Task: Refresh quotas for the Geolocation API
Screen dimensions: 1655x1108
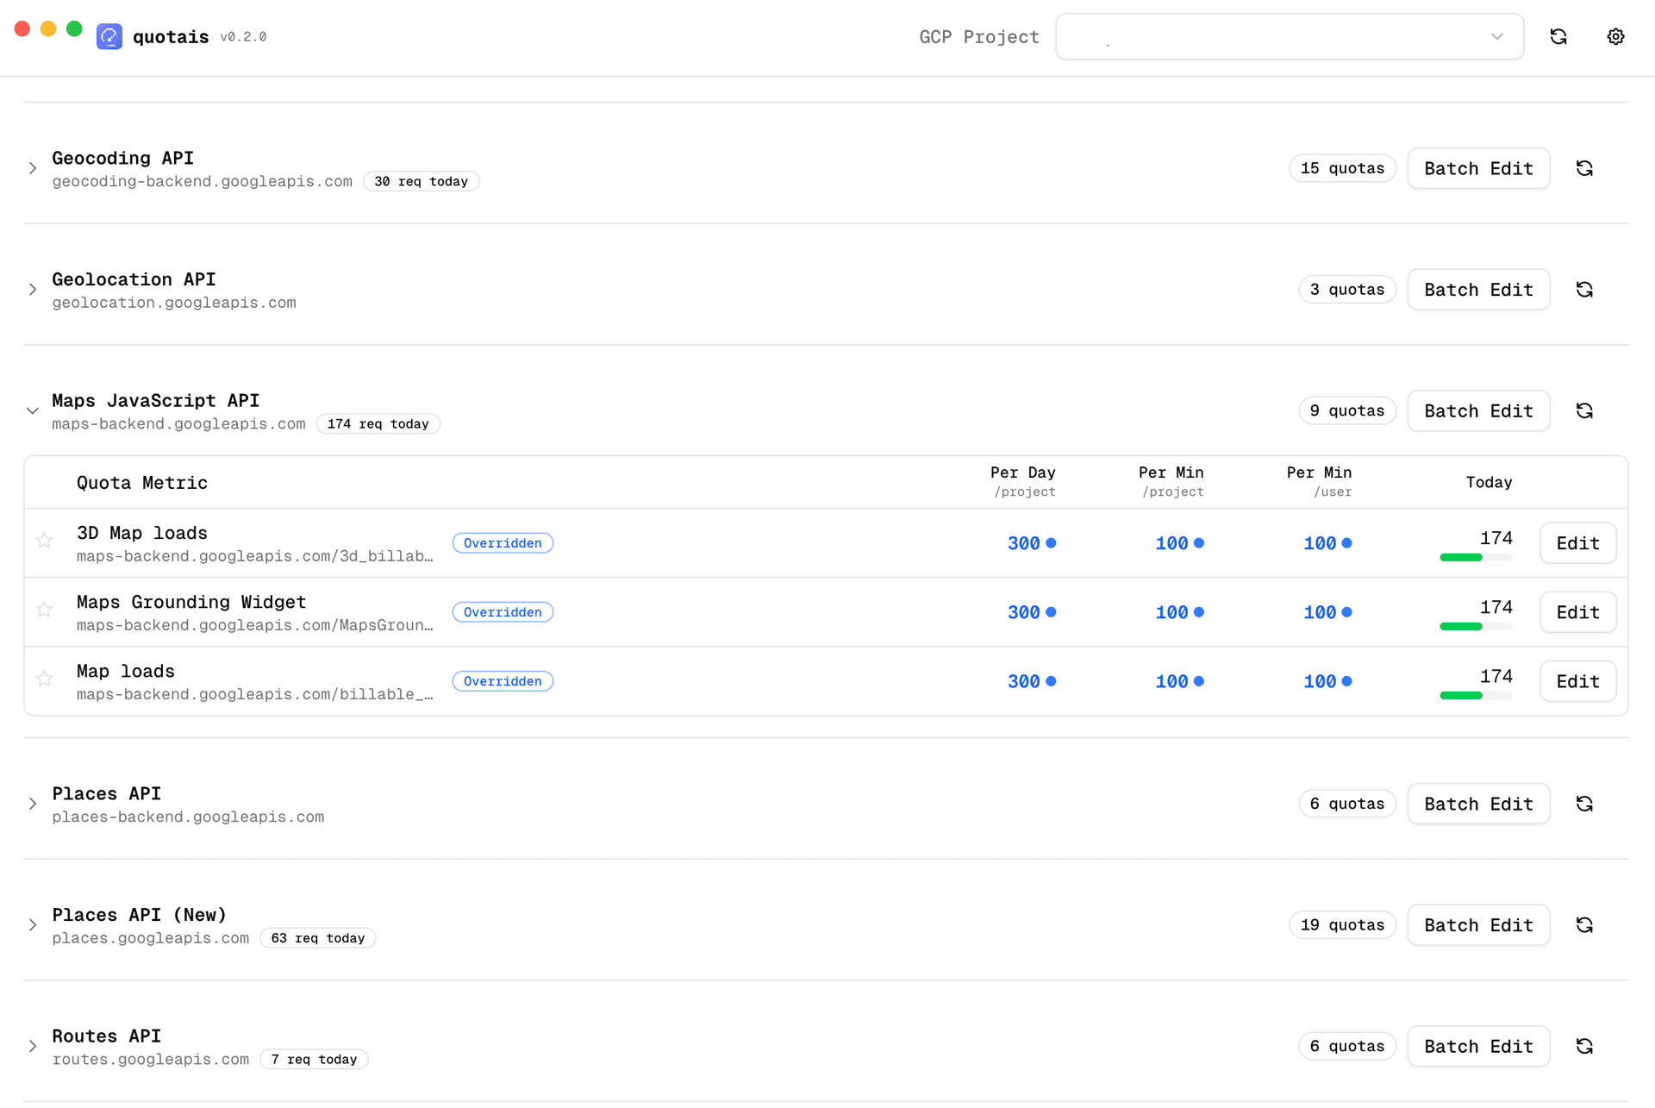Action: point(1585,289)
